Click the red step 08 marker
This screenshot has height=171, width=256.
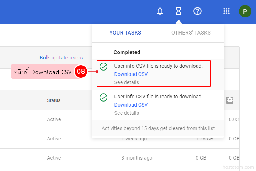click(81, 72)
